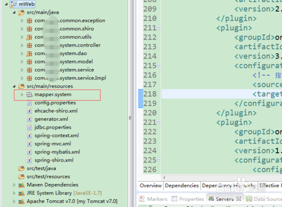The width and height of the screenshot is (282, 207).
Task: Collapse the src/main/resources folder arrow
Action: [x=14, y=87]
